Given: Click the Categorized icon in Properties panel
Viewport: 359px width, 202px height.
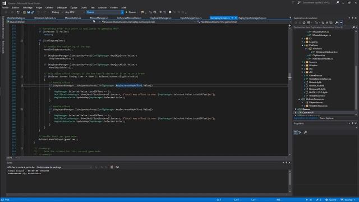Looking at the screenshot, I should (x=296, y=132).
